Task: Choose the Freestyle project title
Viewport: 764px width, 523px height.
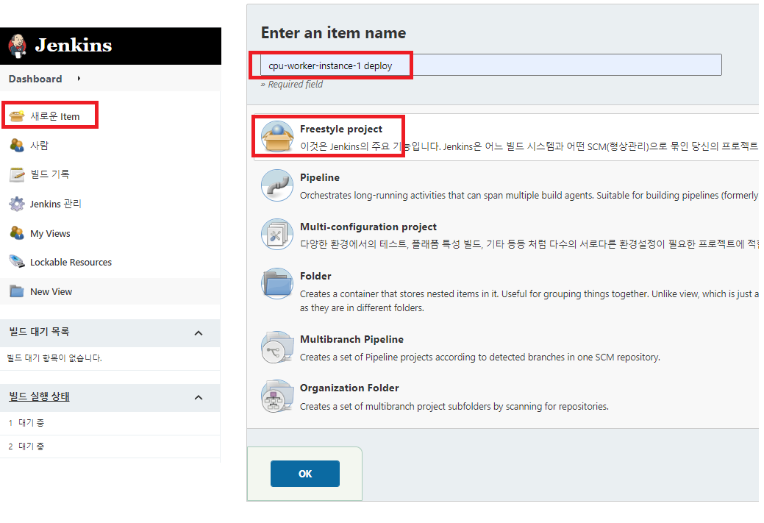Action: [341, 129]
